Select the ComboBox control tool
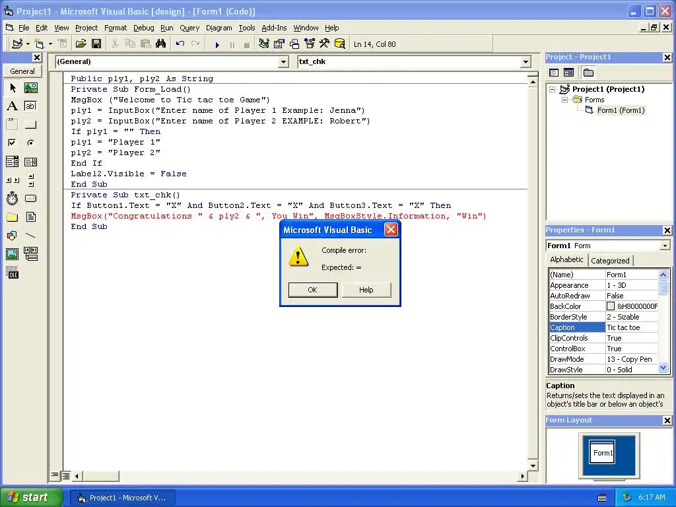The width and height of the screenshot is (676, 507). point(13,162)
